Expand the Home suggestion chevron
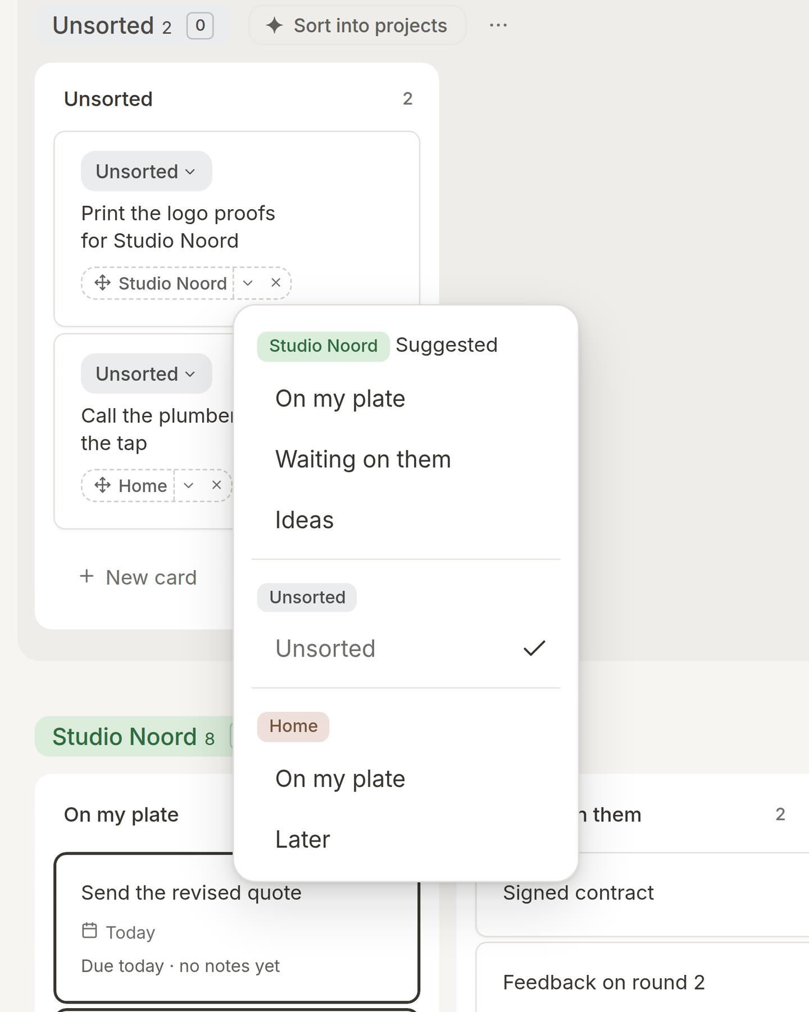This screenshot has width=809, height=1012. click(x=189, y=485)
